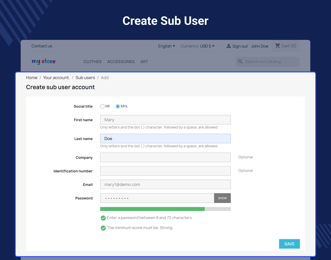This screenshot has height=260, width=331.
Task: Focus the Email field
Action: pos(165,184)
